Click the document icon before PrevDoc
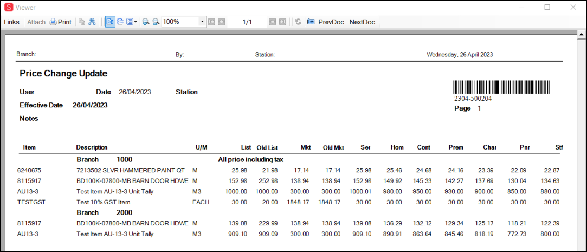Screen dimensions: 587x252 [311, 22]
